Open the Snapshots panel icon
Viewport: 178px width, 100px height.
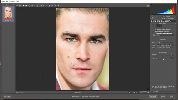170,21
